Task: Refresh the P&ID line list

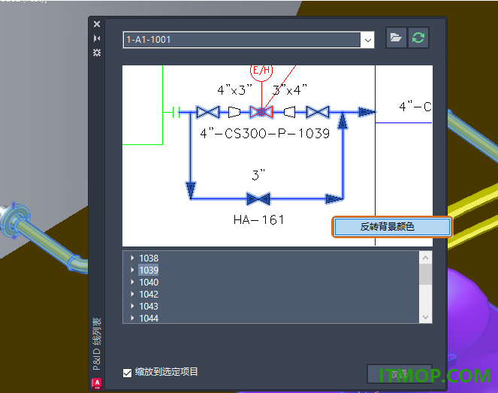Action: pyautogui.click(x=418, y=38)
